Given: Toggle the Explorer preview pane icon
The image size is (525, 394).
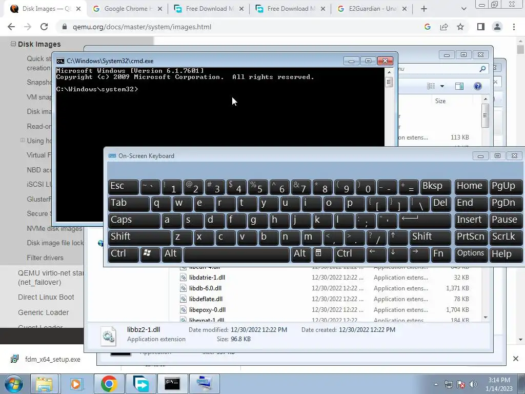Looking at the screenshot, I should (x=459, y=86).
